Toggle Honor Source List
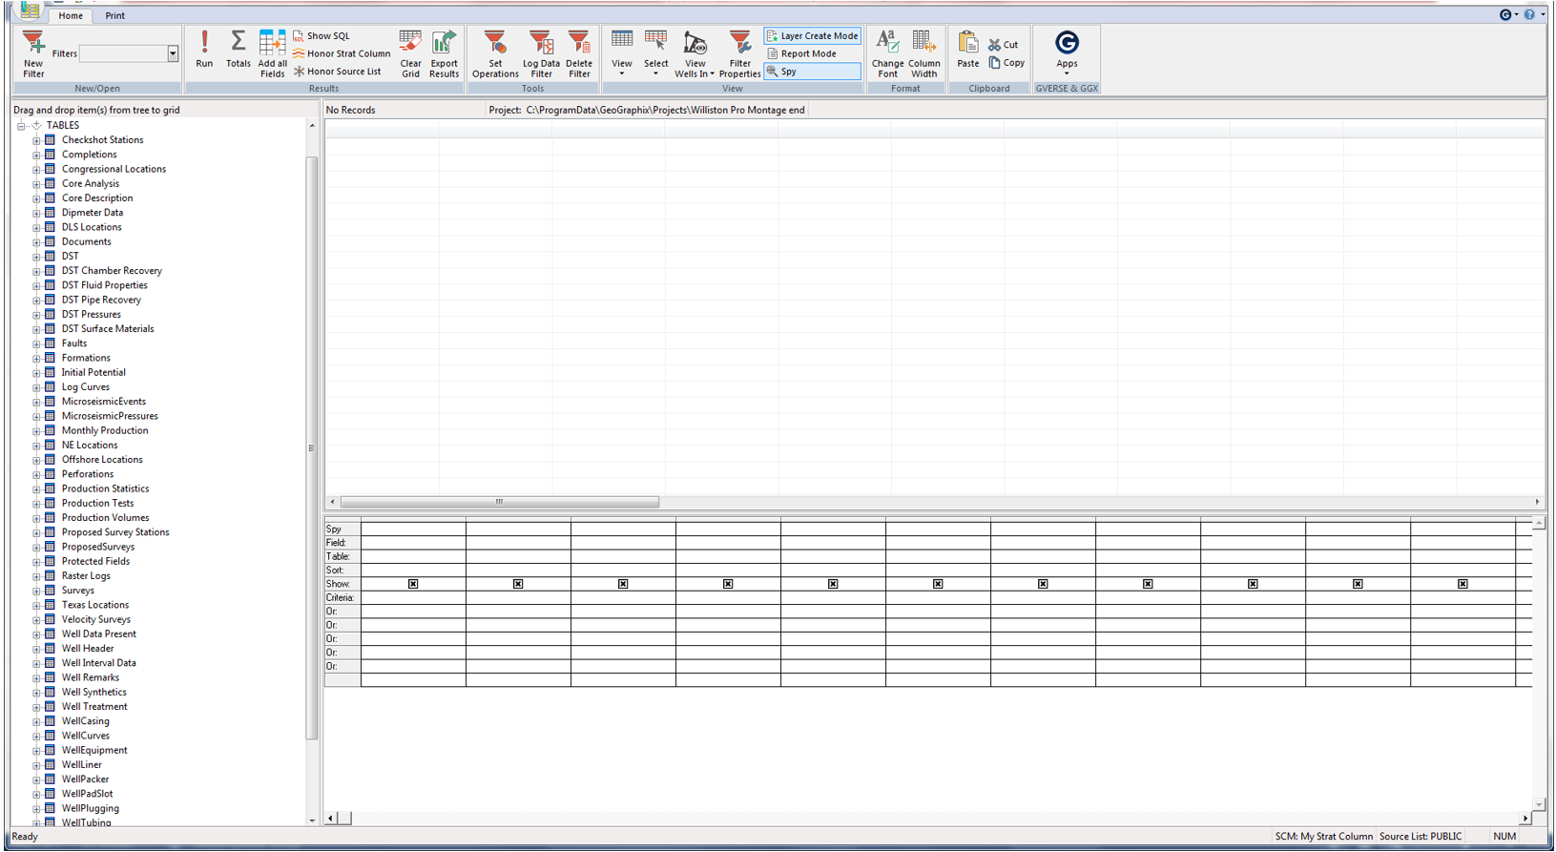The height and width of the screenshot is (852, 1556). click(x=337, y=72)
